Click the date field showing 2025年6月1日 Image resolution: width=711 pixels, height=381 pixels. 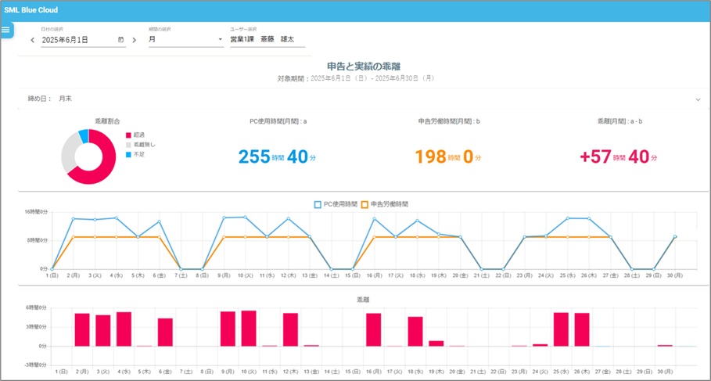pyautogui.click(x=74, y=39)
